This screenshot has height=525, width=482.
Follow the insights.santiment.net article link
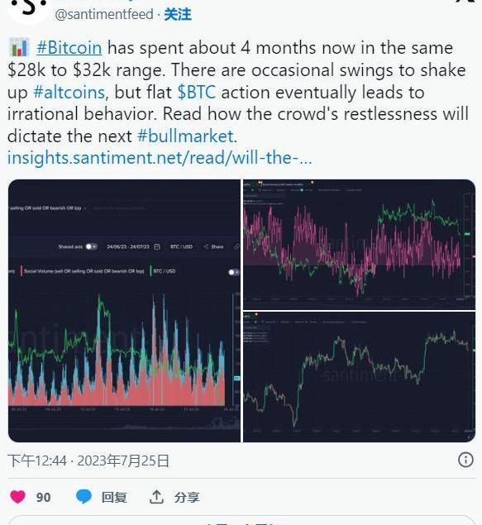[160, 158]
